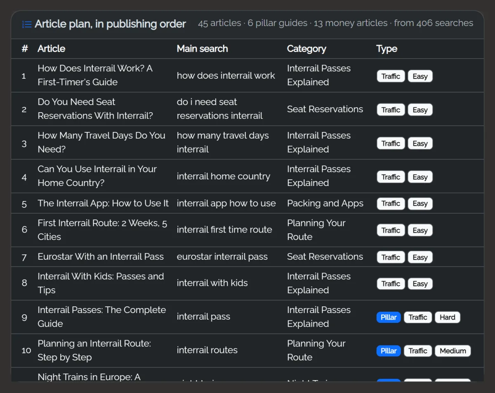Click the Hard badge in row 9
The image size is (495, 393).
447,318
